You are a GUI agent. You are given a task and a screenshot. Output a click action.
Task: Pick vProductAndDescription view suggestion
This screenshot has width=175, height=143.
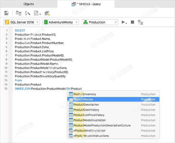click(x=113, y=131)
